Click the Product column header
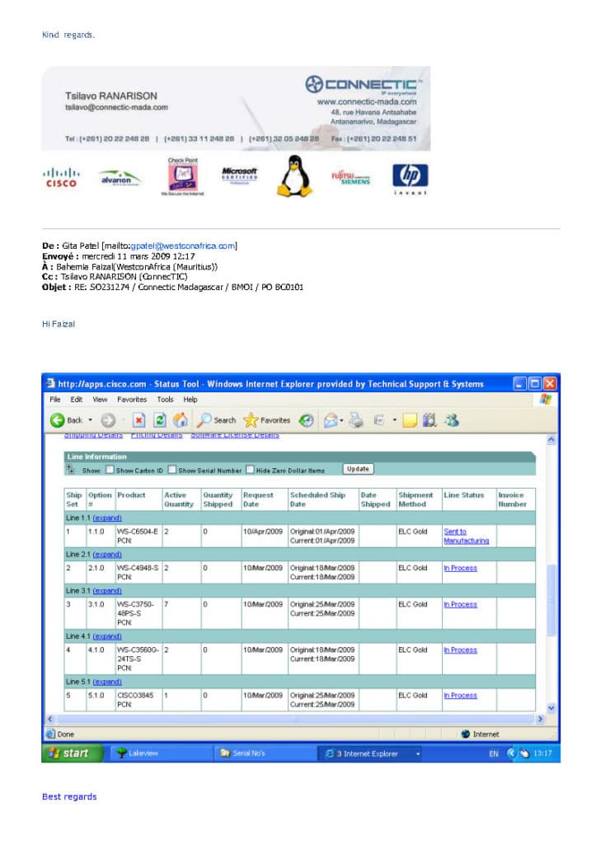 click(131, 495)
